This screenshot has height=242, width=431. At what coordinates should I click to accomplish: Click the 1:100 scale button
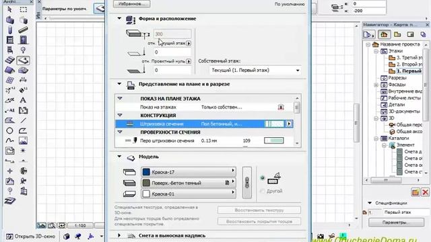[x=80, y=226]
